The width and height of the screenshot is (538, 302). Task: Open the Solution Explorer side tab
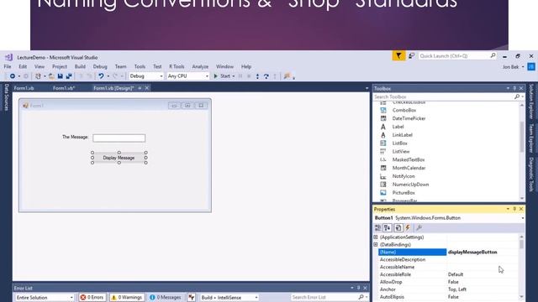tap(531, 102)
